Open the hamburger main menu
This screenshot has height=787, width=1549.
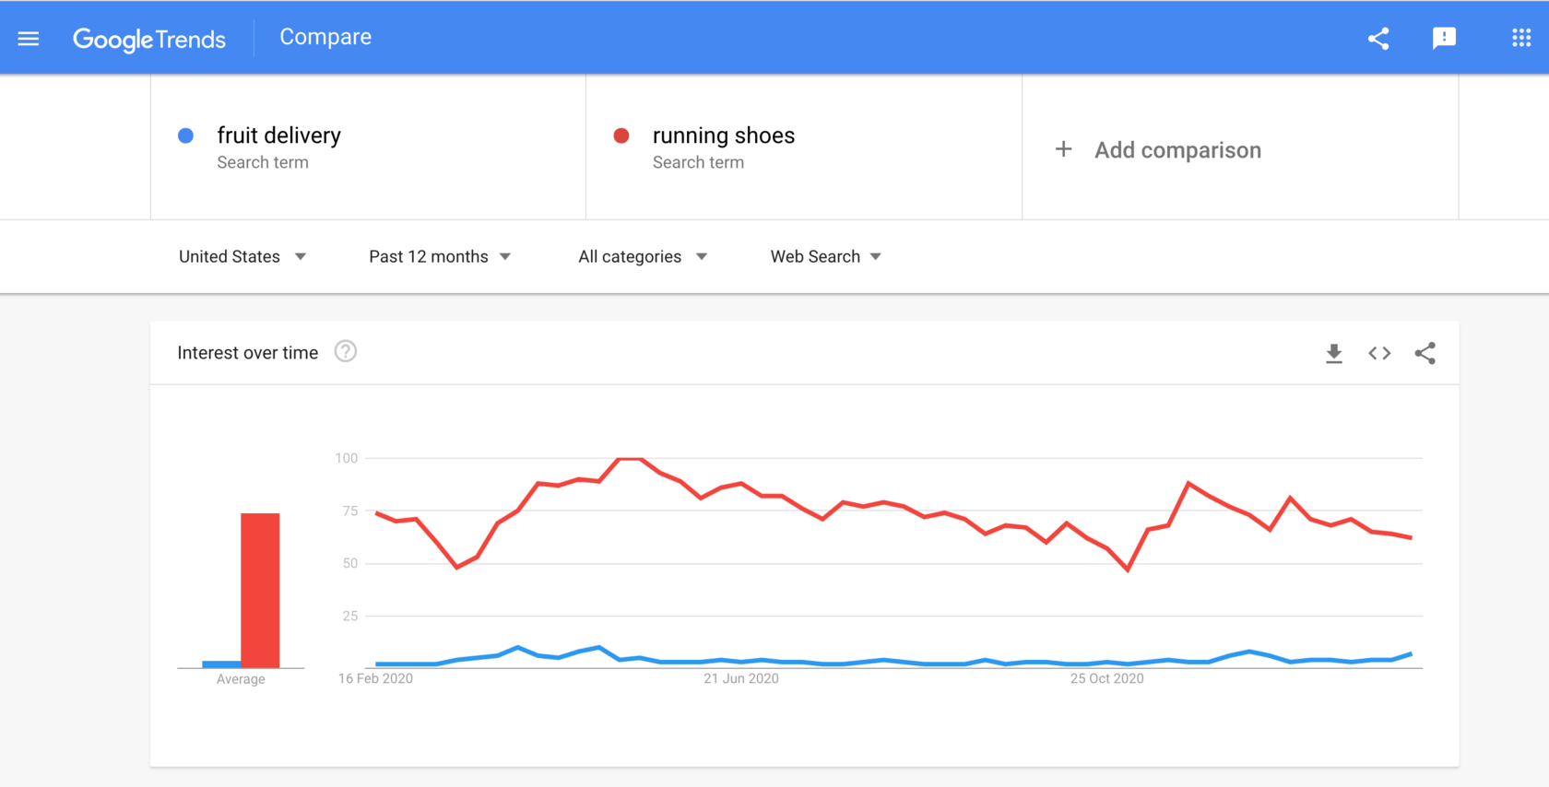(29, 38)
